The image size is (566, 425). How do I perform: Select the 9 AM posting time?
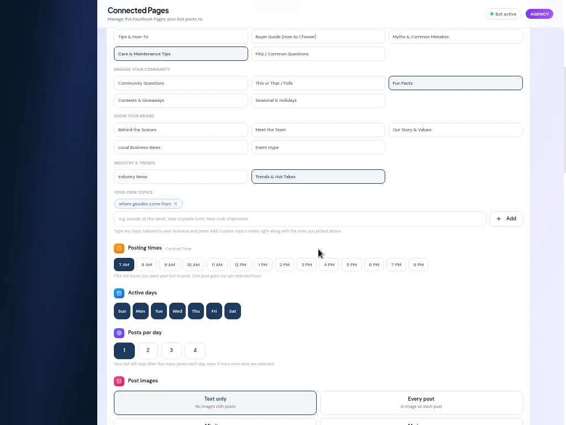(170, 265)
